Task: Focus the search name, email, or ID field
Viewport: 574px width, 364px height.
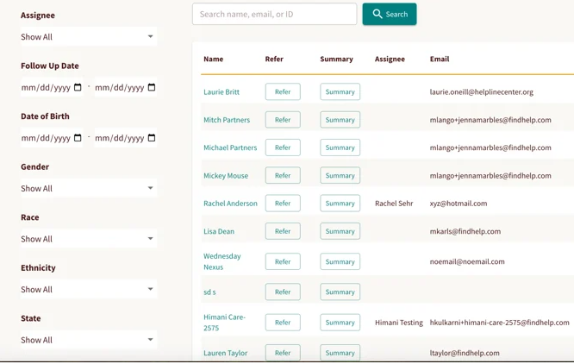Action: (275, 15)
